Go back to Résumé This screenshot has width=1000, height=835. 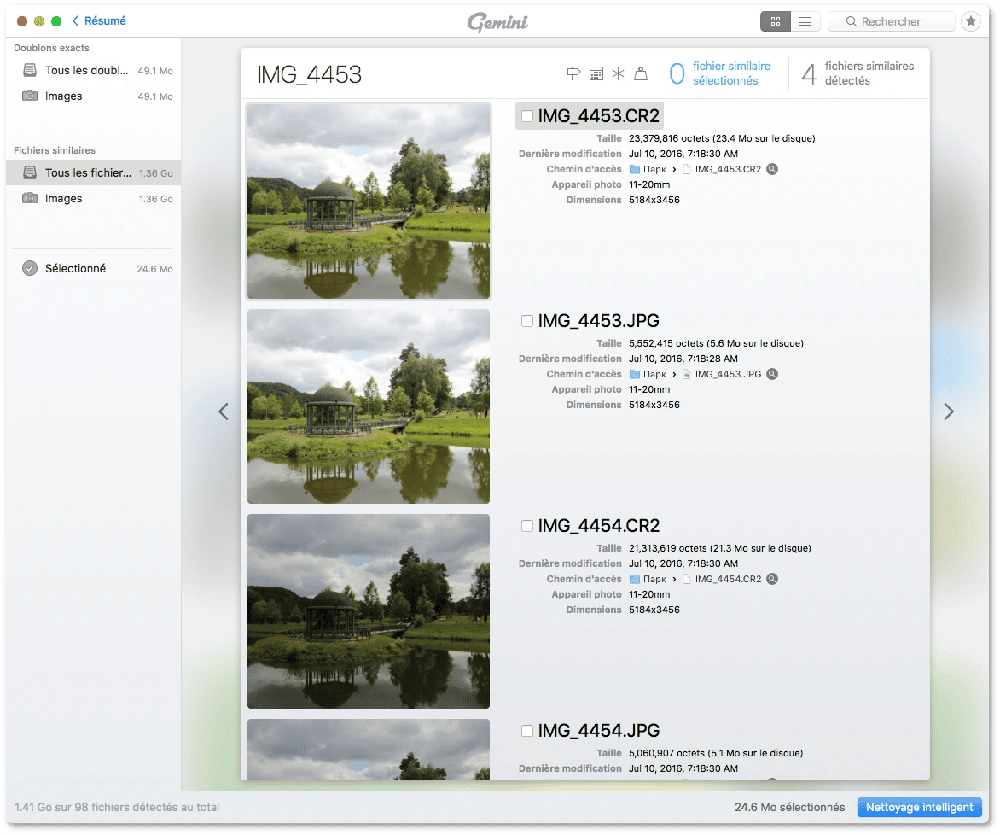pyautogui.click(x=99, y=21)
